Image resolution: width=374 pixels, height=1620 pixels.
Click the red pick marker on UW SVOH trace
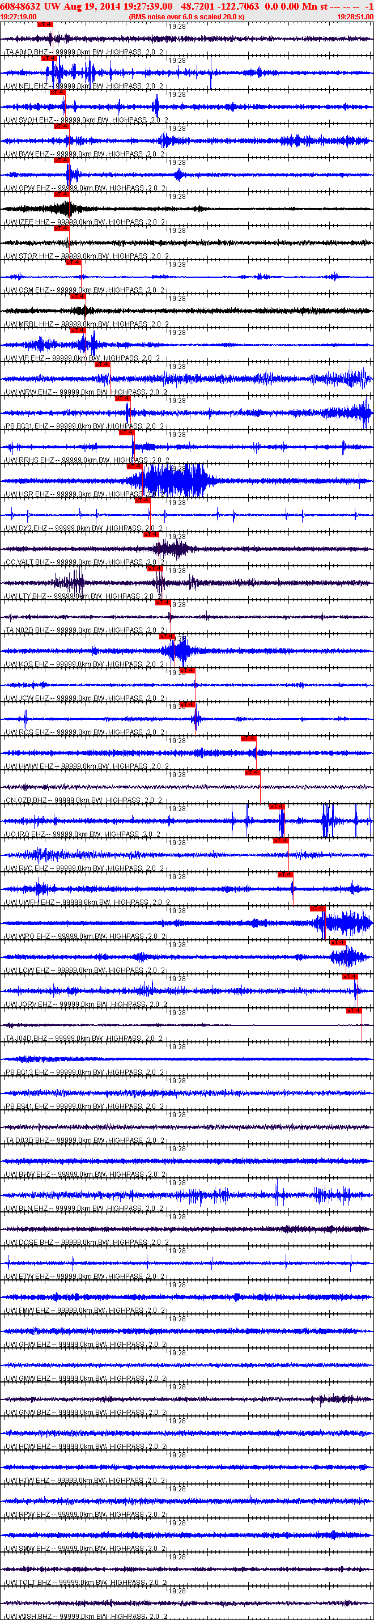(x=57, y=92)
